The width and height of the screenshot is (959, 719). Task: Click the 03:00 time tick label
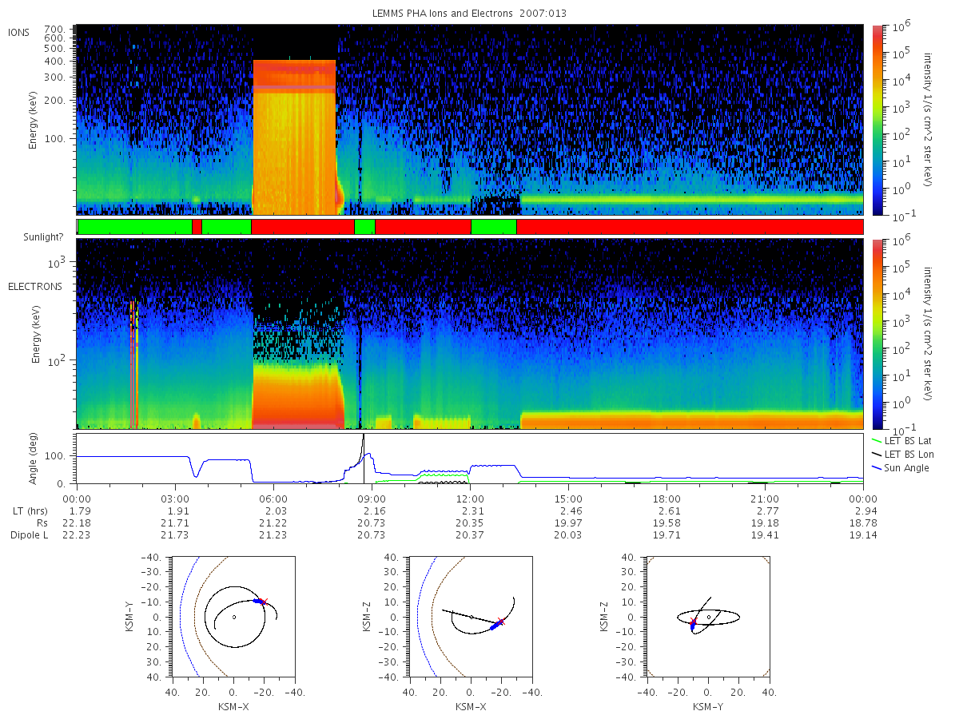pos(175,498)
